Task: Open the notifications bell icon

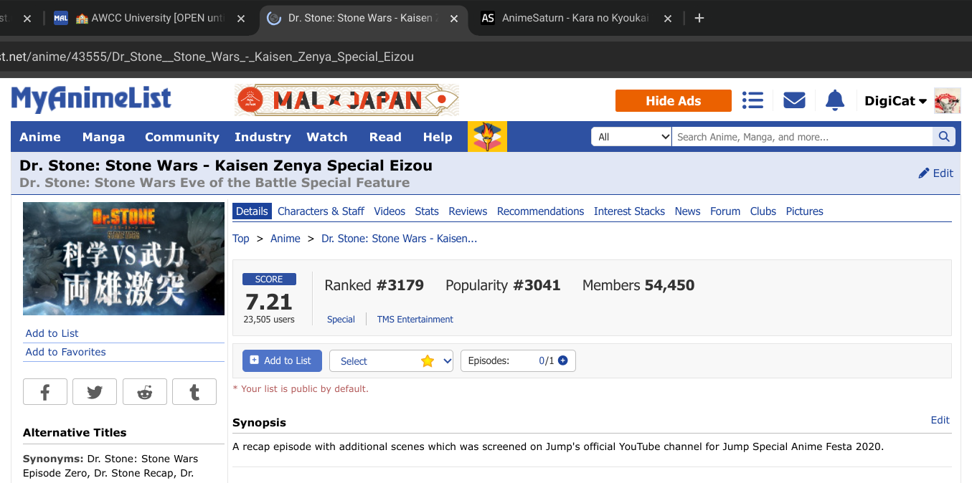Action: pos(835,100)
